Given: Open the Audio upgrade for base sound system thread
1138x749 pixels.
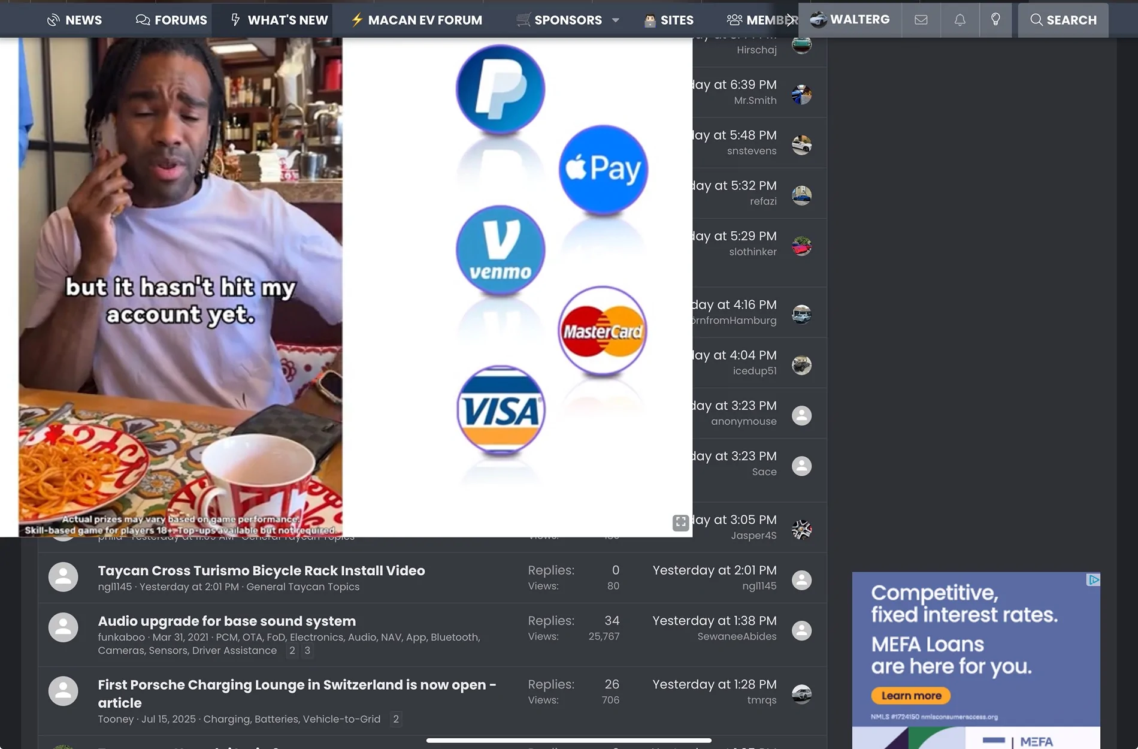Looking at the screenshot, I should pos(226,621).
